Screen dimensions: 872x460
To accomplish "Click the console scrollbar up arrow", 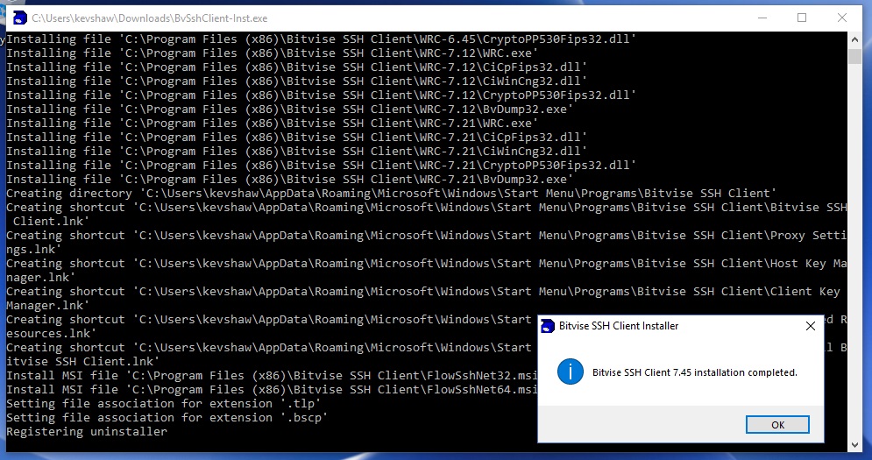I will coord(854,39).
